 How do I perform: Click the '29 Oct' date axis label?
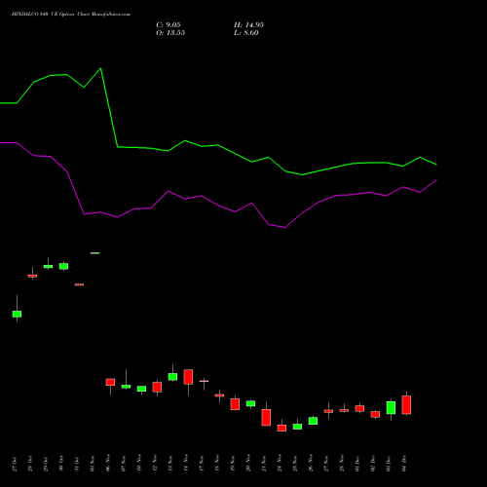click(46, 464)
